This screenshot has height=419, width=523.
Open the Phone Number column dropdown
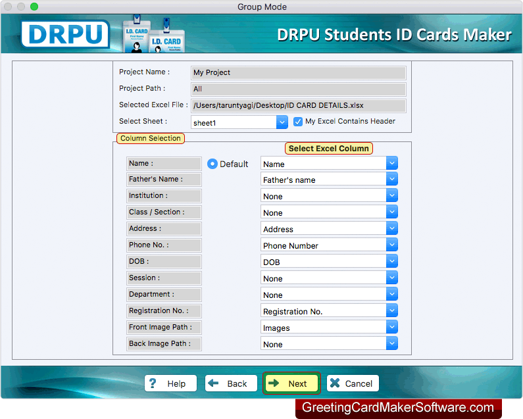pos(392,245)
